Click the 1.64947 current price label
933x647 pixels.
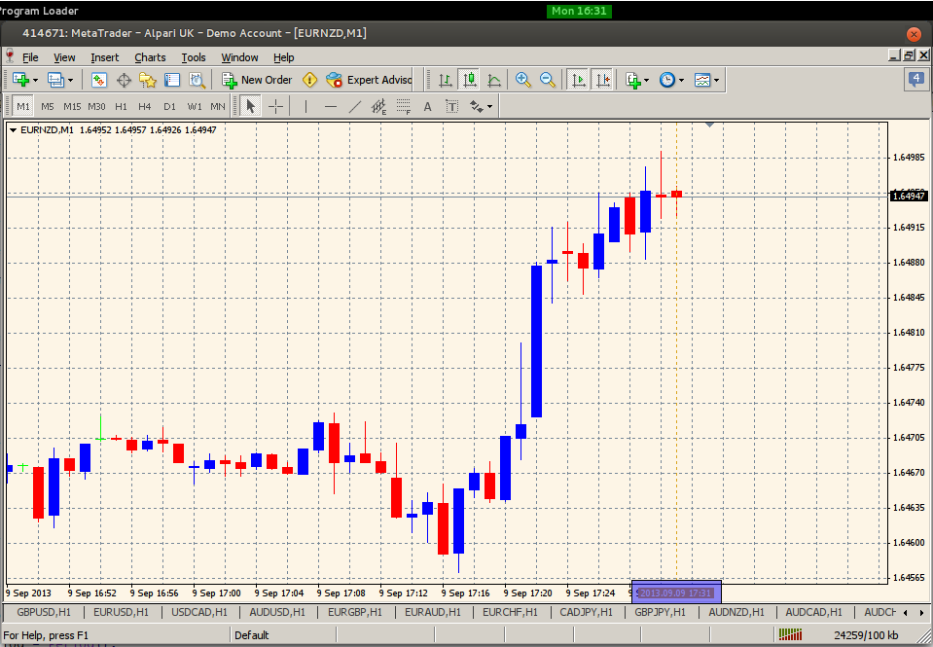pyautogui.click(x=908, y=196)
